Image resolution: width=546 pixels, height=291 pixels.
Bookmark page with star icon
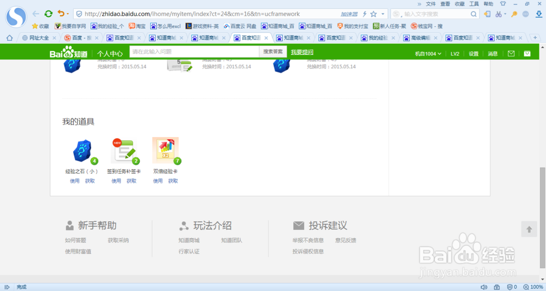click(x=373, y=14)
